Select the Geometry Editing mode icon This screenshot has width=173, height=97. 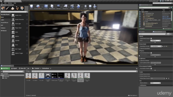coord(22,8)
